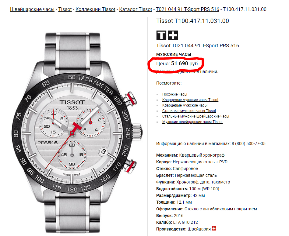Click the Калибр ETA G10.212 specification line
Viewport: 289px width, 236px height.
tap(177, 222)
